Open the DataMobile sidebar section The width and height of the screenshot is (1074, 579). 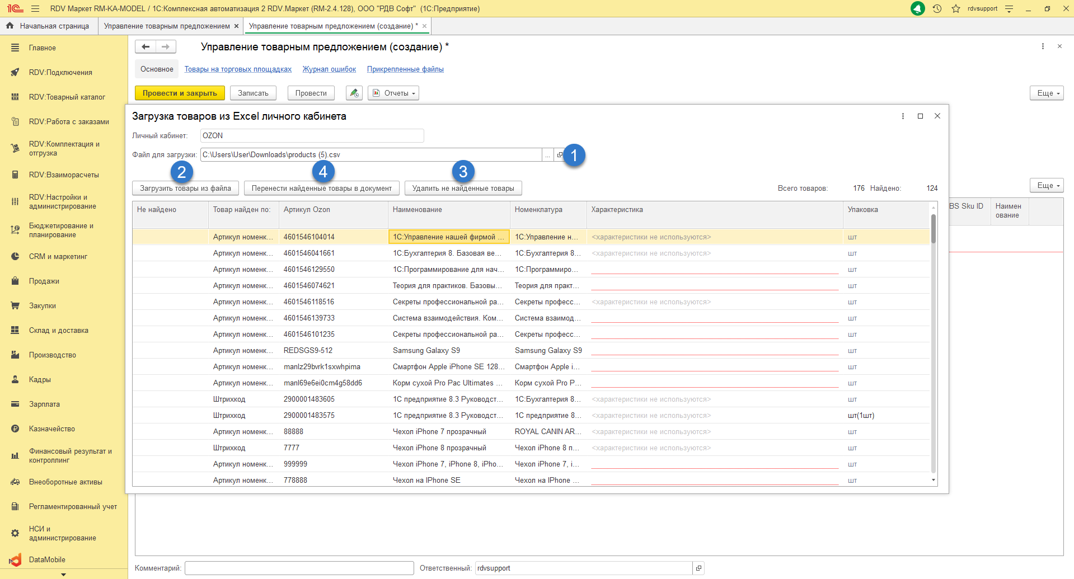47,559
